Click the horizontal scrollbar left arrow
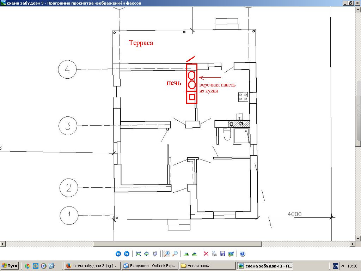The width and height of the screenshot is (361, 271). pos(2,244)
